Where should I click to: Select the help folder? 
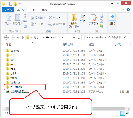[11, 69]
